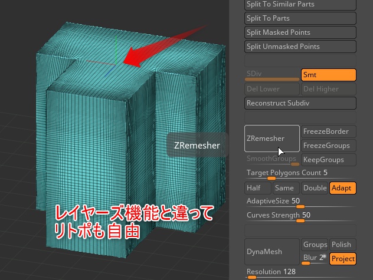This screenshot has height=280, width=373.
Task: Click the Resolution slider
Action: point(300,273)
